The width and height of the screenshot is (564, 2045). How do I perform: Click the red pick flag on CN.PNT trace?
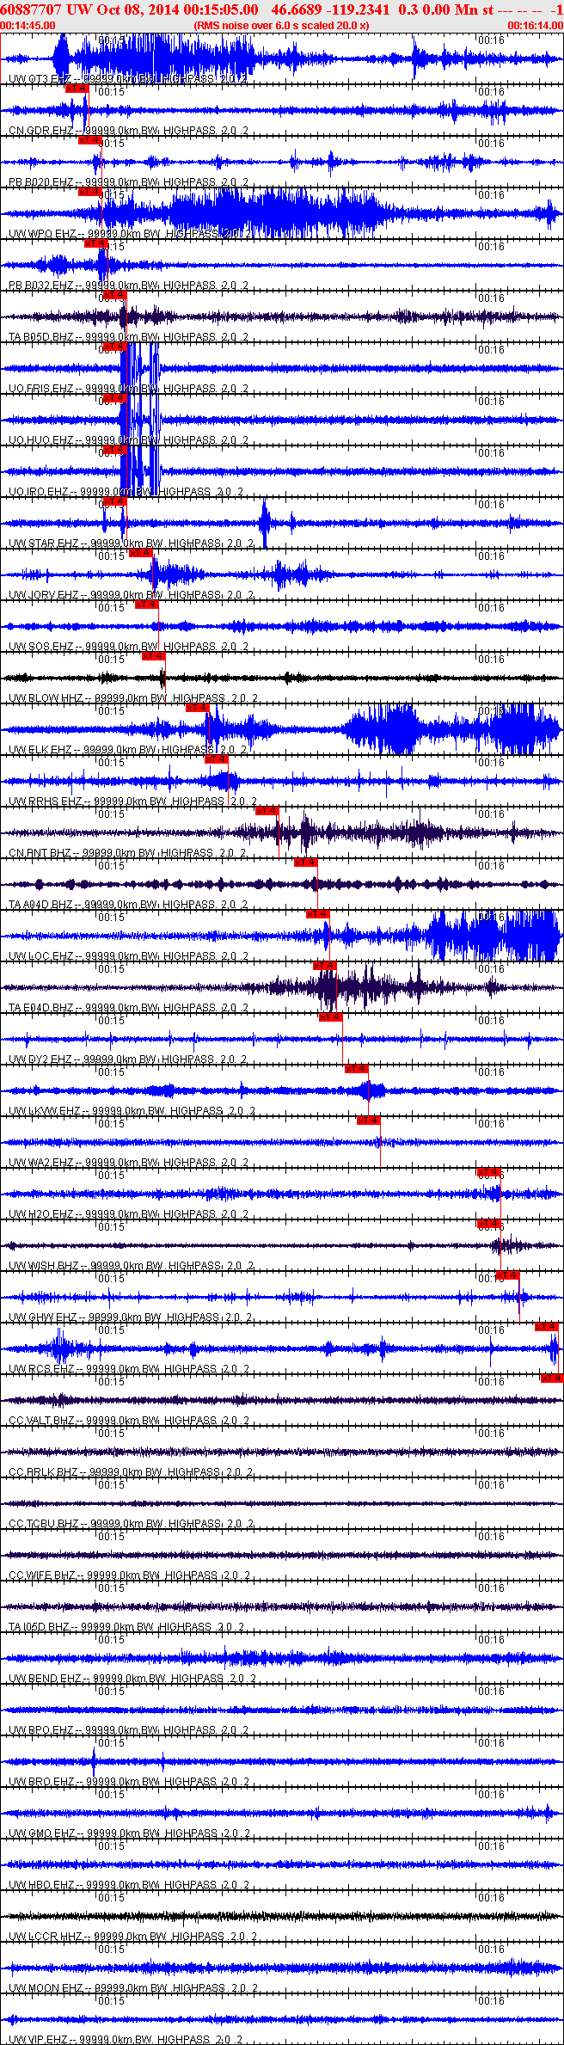pos(267,811)
